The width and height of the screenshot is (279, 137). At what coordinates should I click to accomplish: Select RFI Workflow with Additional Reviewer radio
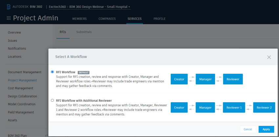tap(52, 100)
